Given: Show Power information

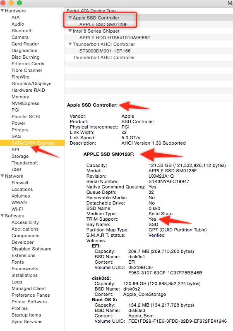Looking at the screenshot, I should tap(18, 123).
